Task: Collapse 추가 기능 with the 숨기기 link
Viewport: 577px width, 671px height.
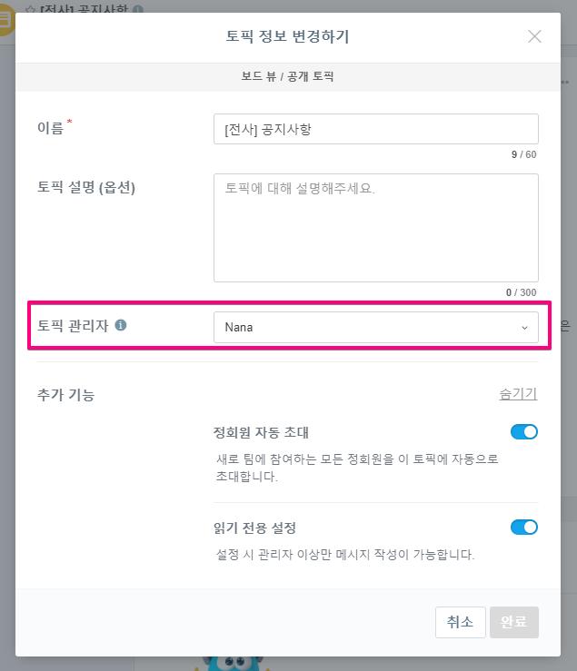Action: coord(518,394)
